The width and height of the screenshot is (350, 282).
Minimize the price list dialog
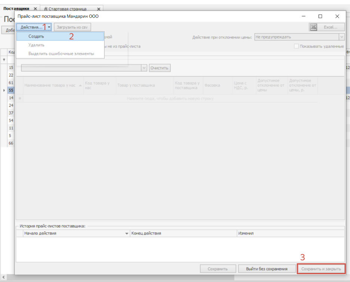(x=304, y=16)
